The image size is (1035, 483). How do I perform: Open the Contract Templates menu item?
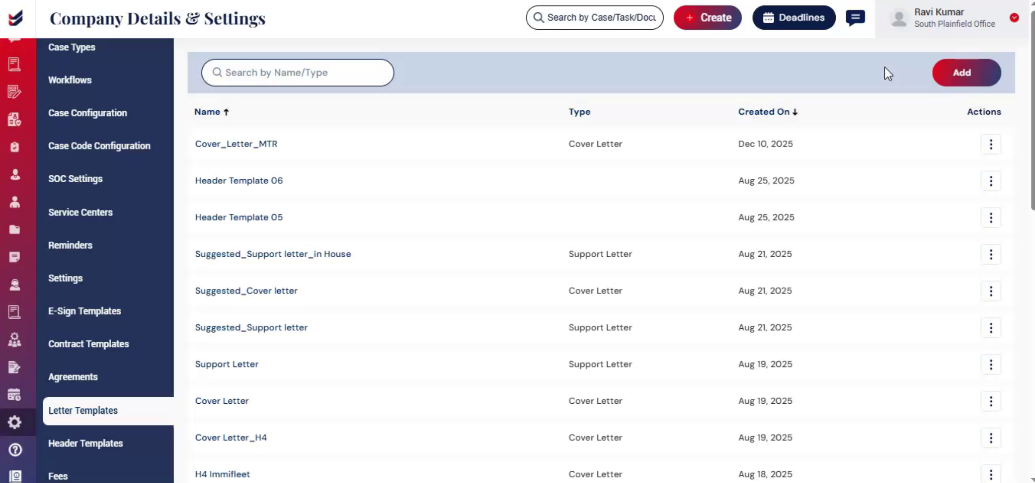tap(88, 344)
